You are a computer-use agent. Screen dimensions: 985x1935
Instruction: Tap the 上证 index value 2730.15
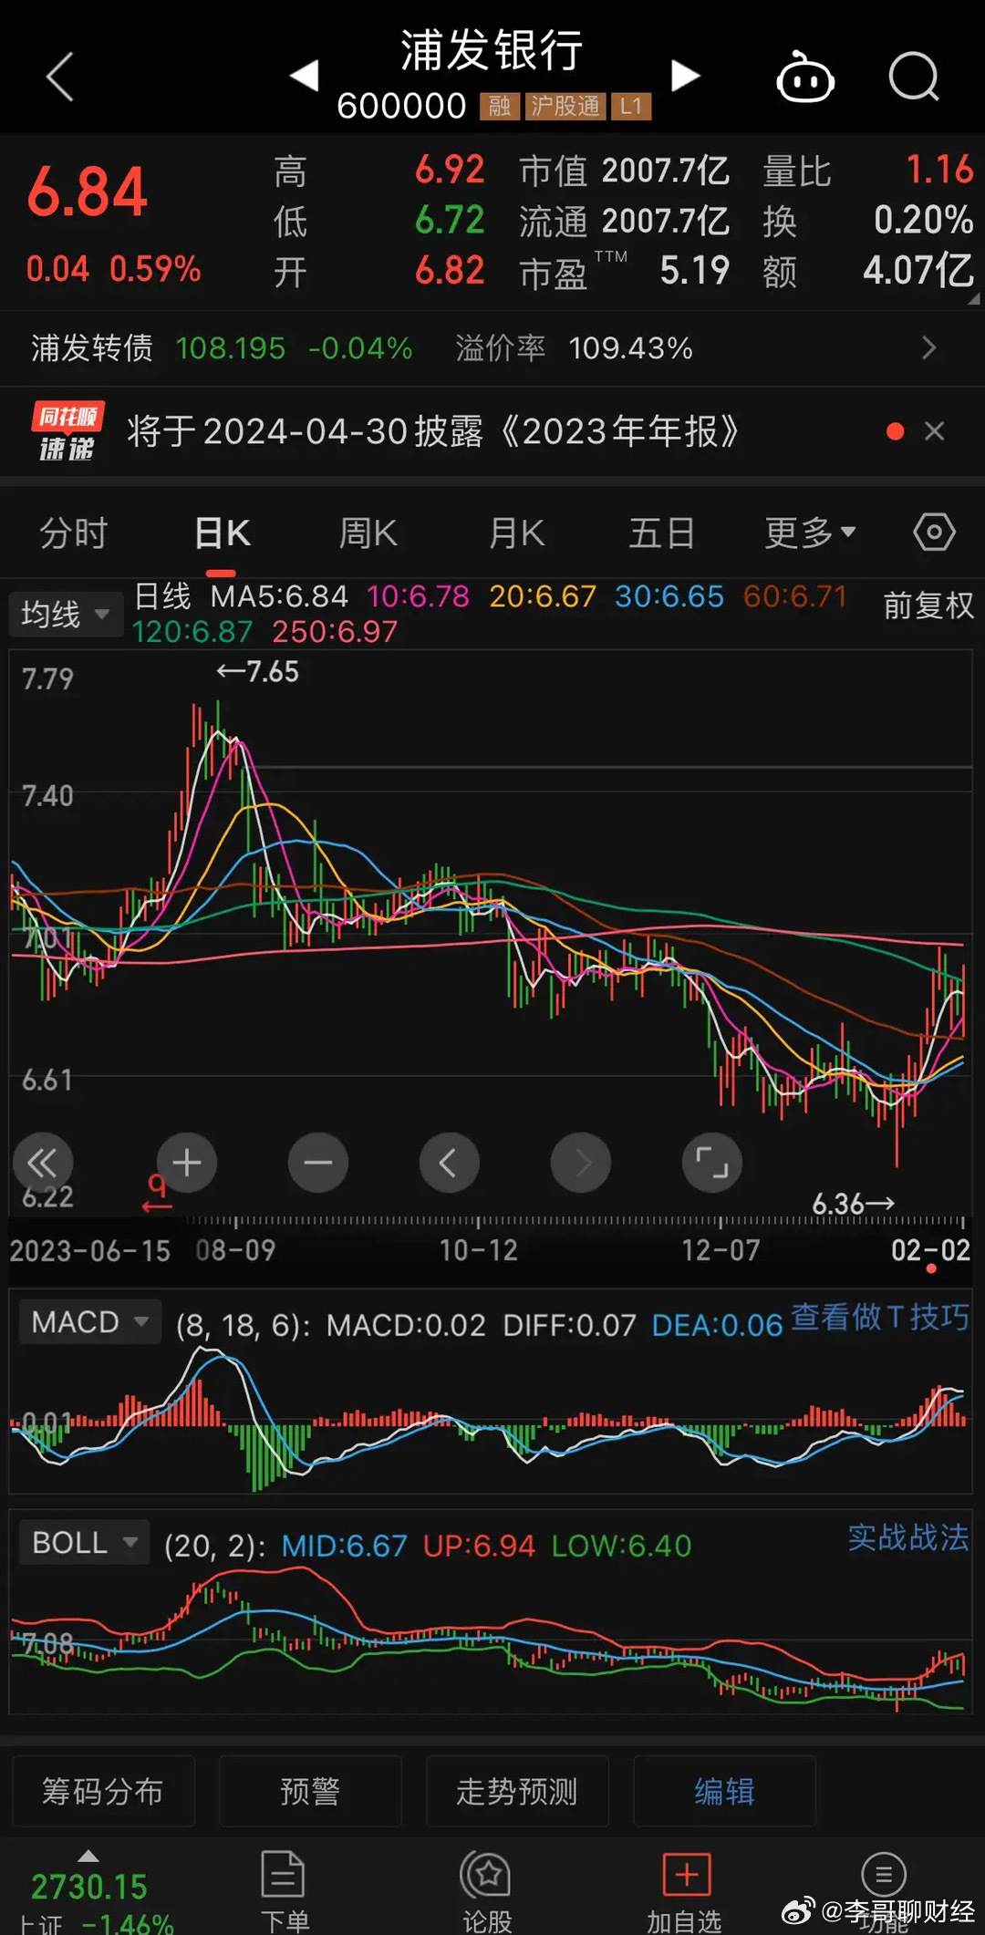point(89,1886)
